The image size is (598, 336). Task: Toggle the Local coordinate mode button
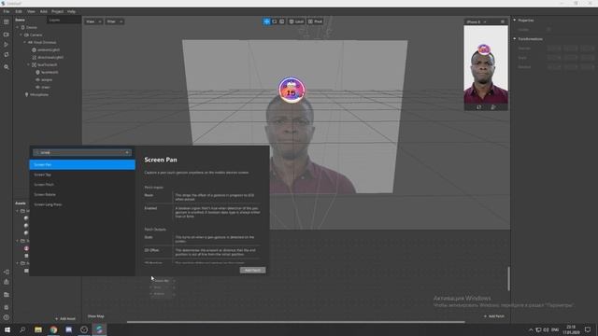[296, 21]
